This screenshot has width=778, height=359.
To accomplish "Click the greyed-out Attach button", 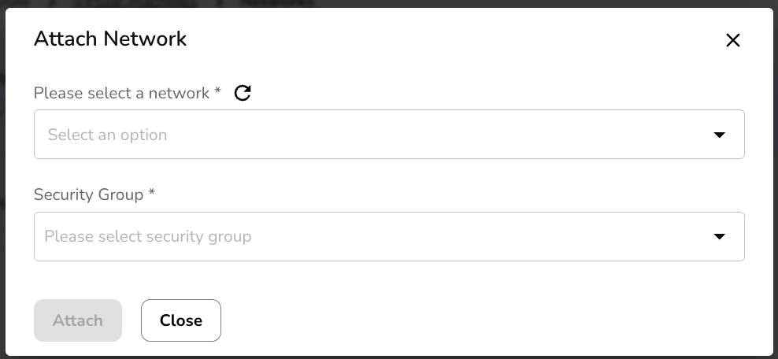I will (78, 320).
